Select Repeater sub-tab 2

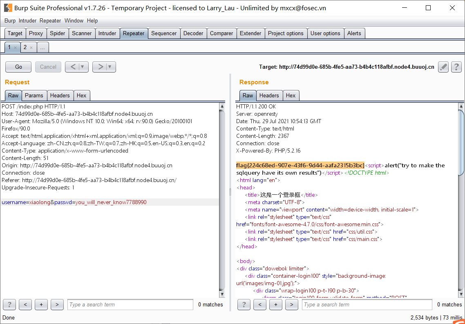[x=25, y=47]
